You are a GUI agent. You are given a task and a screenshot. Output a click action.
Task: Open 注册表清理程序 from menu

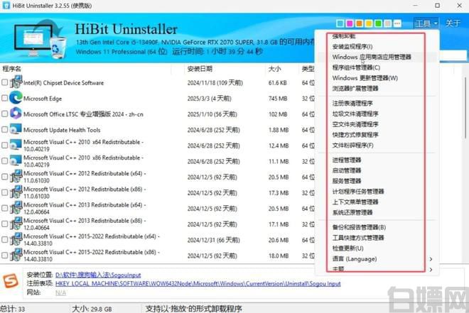pyautogui.click(x=352, y=104)
